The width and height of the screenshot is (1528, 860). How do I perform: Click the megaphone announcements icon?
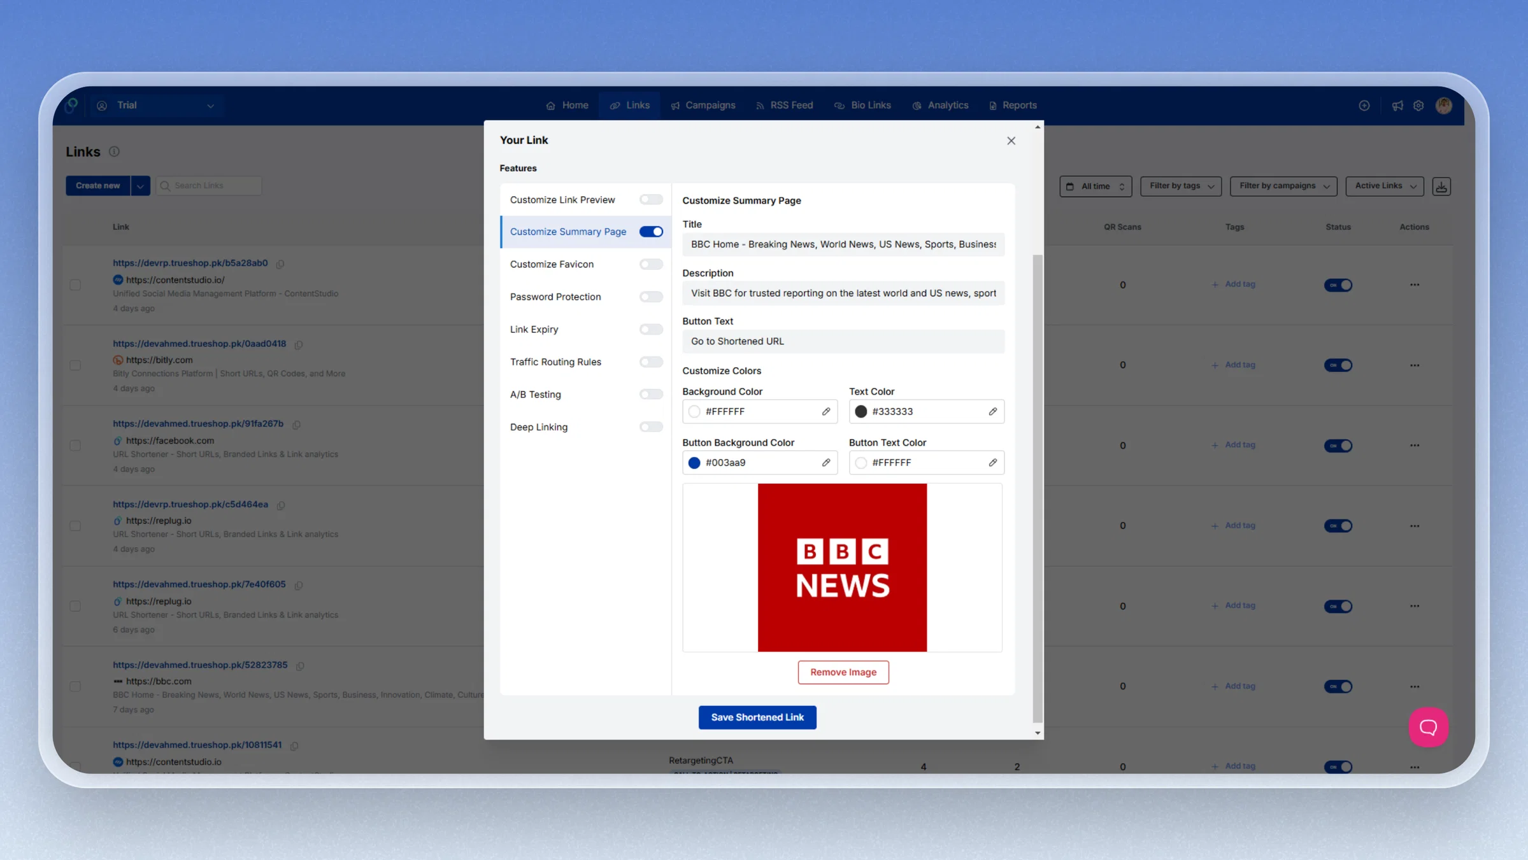[x=1397, y=106]
